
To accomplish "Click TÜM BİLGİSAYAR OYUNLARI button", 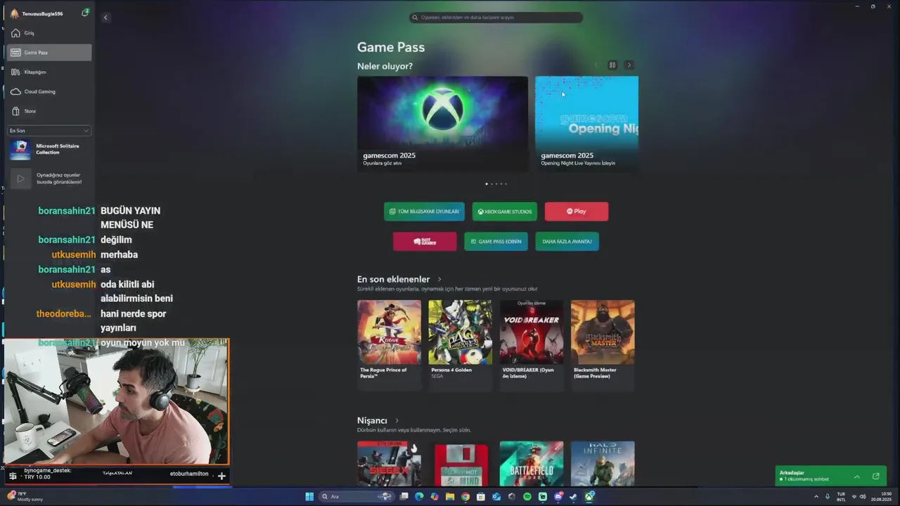I will click(x=424, y=212).
